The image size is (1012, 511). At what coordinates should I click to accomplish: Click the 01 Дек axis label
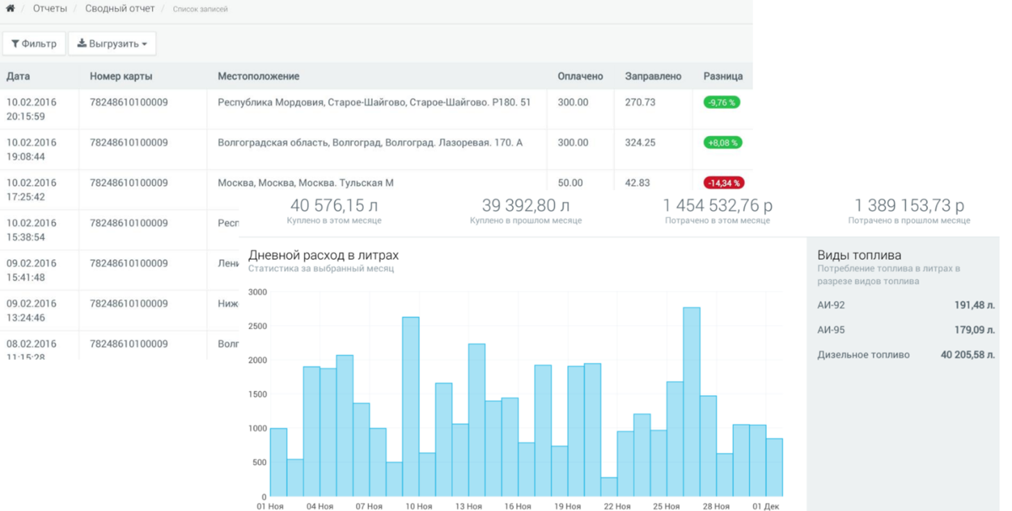coord(766,506)
